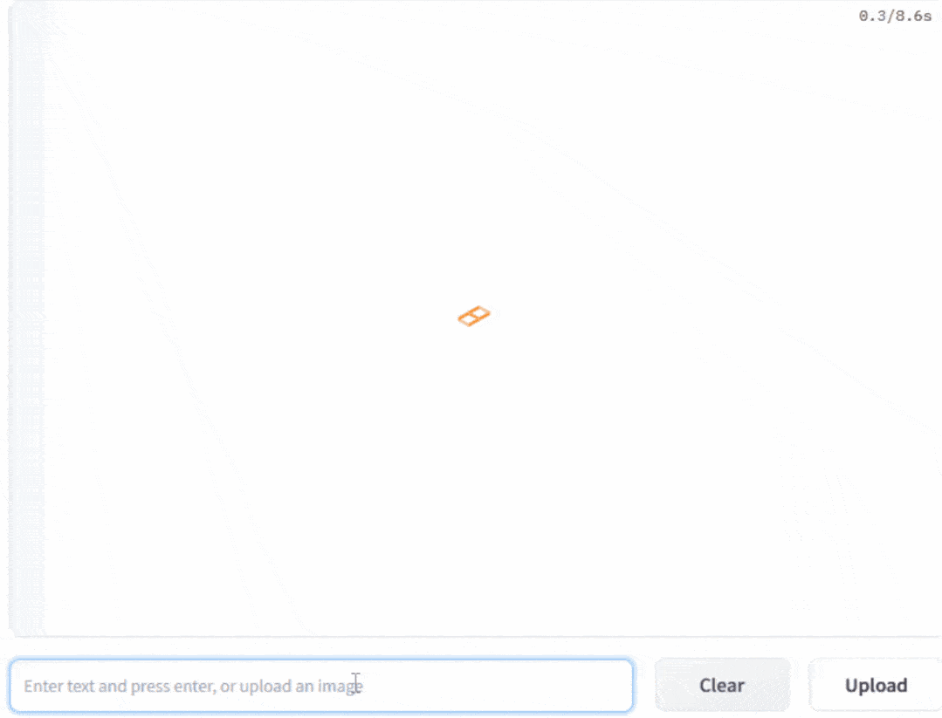Click the Clear button
Viewport: 942px width, 718px height.
[722, 685]
